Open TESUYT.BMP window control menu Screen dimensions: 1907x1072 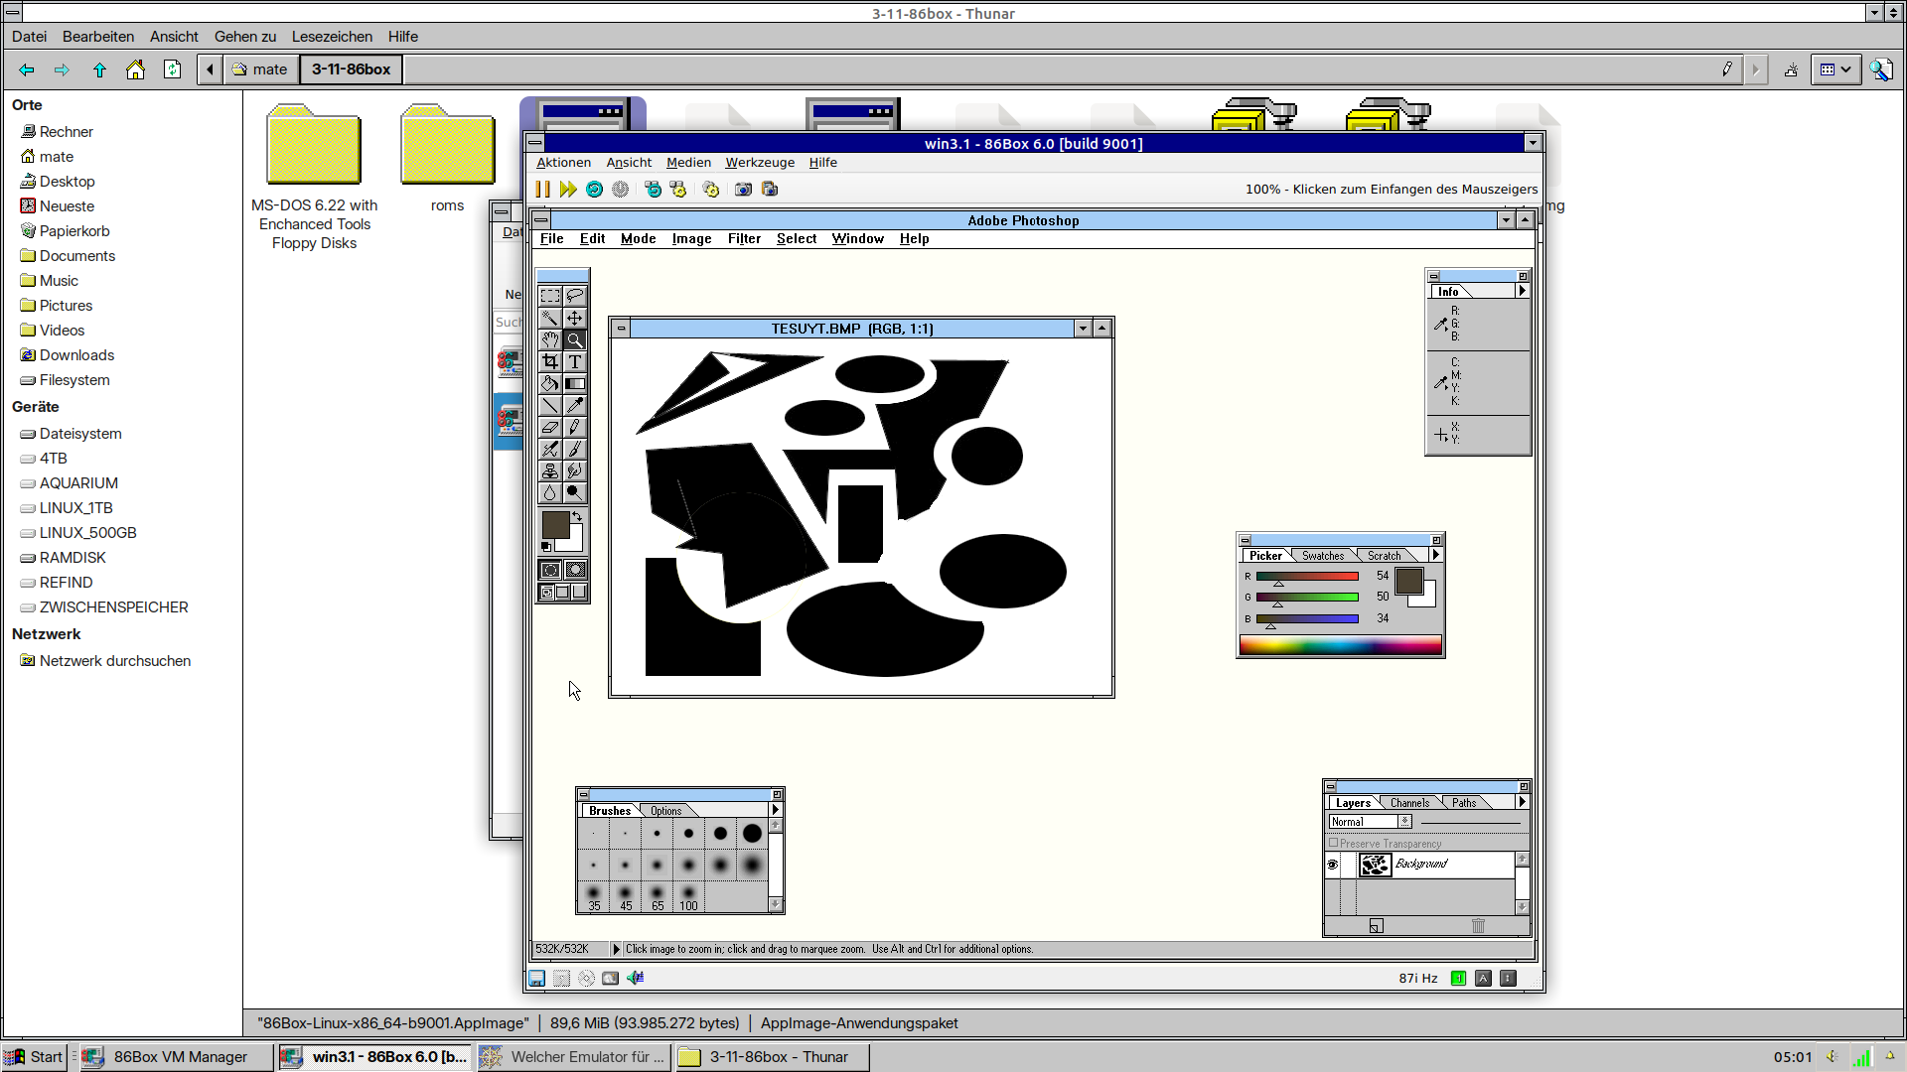point(621,329)
